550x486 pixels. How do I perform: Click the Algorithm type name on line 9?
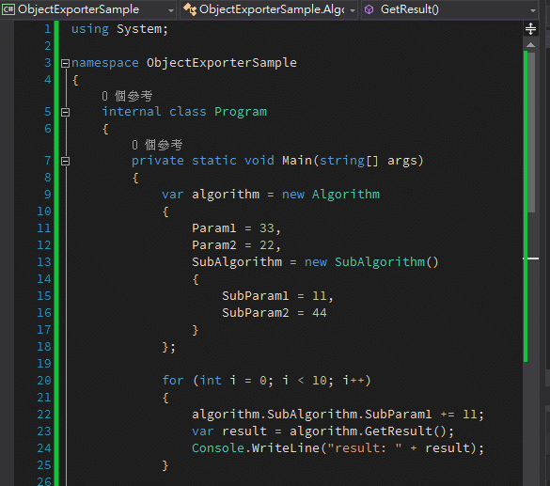click(346, 195)
